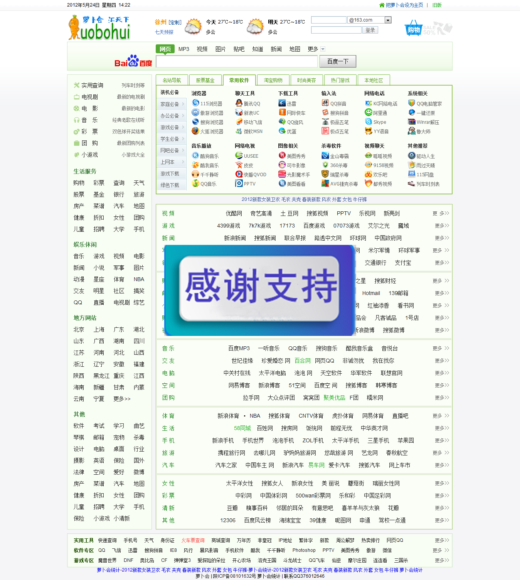Click the headphone icon beside 音乐
The width and height of the screenshot is (520, 580).
coord(77,120)
